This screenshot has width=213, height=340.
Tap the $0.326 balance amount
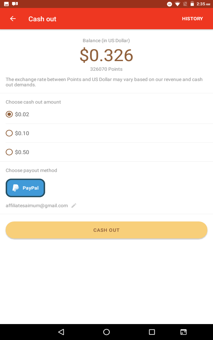coord(106,55)
